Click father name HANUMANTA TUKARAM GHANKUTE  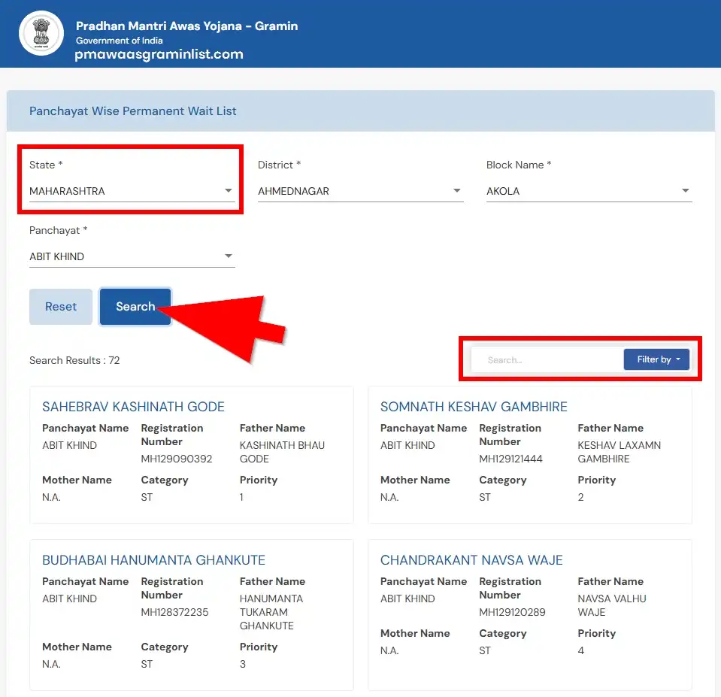[271, 612]
